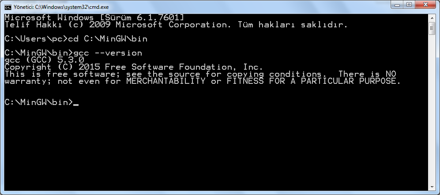The image size is (440, 195).
Task: Click the FITNESS FOR A PARTICULAR PURPOSE text
Action: (x=313, y=81)
